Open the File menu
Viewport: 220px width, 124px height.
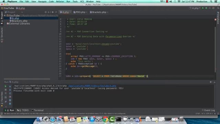pos(21,1)
